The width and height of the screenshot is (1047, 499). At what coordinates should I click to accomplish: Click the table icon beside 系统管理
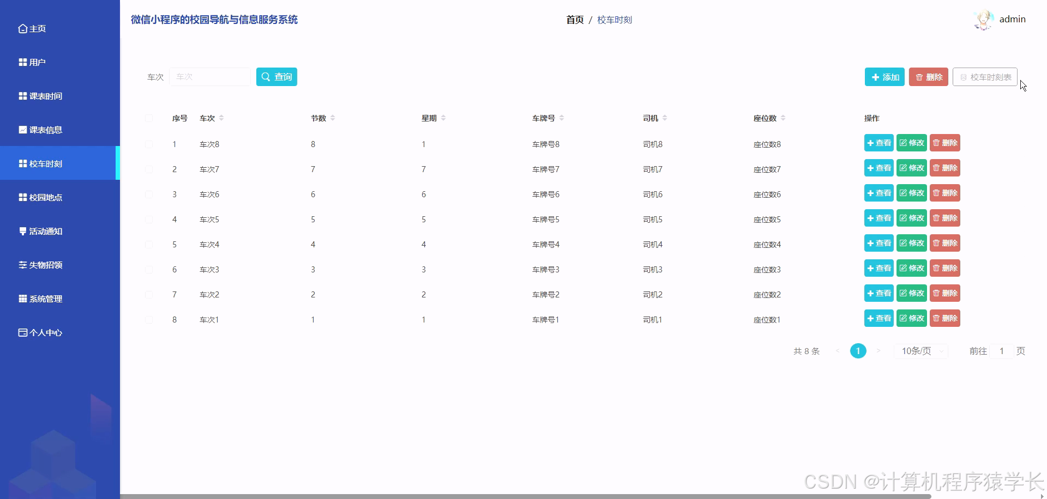(x=22, y=299)
